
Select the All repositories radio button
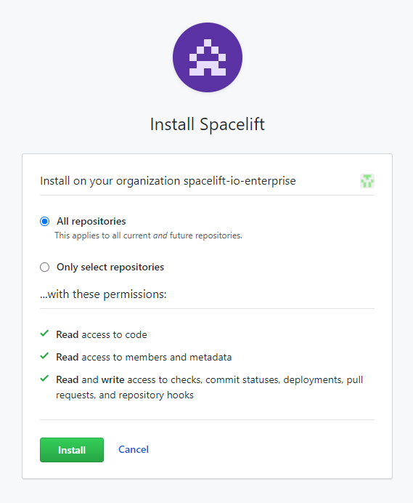(x=44, y=222)
